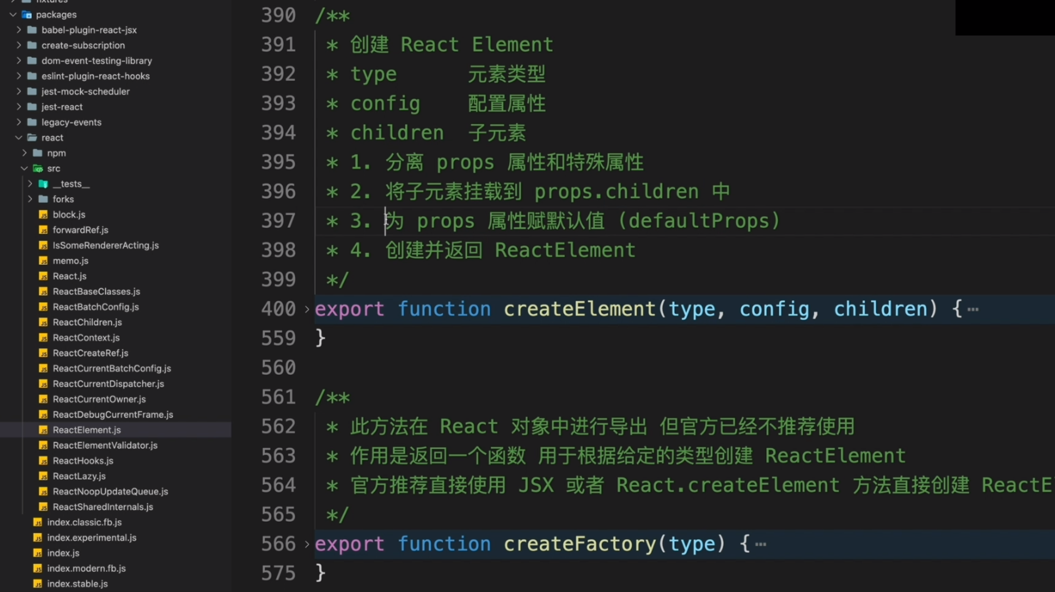
Task: Click the ellipsis to reveal createElement's folded body
Action: click(x=973, y=309)
